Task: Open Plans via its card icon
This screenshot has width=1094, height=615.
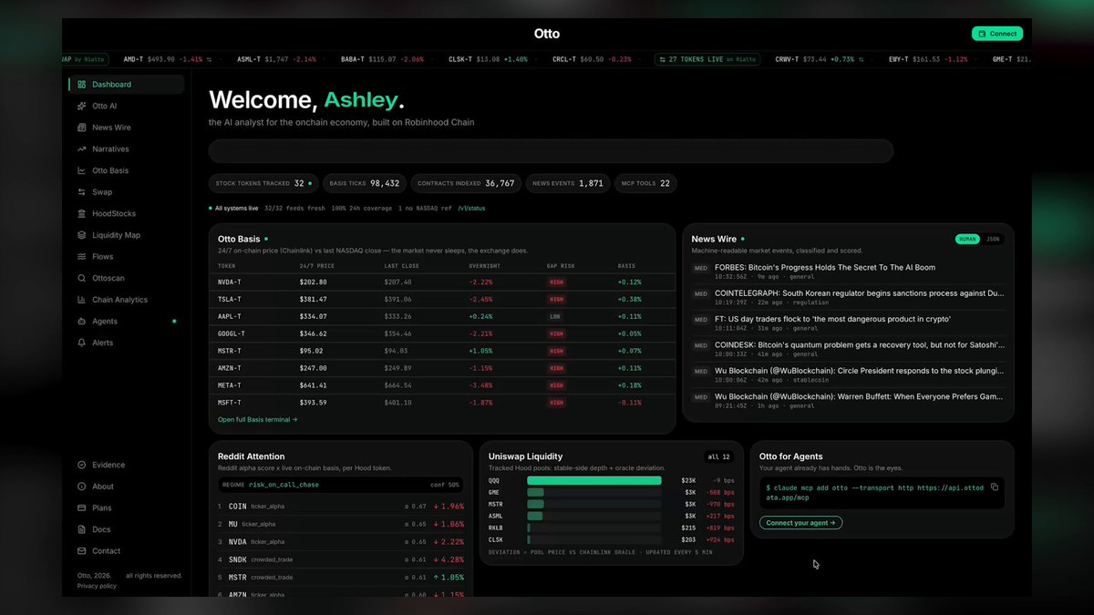Action: click(x=82, y=508)
